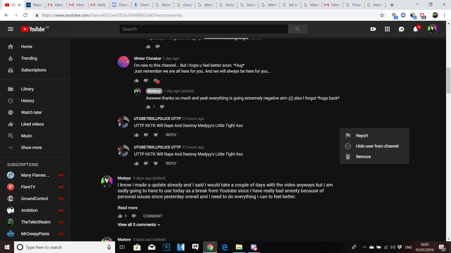The height and width of the screenshot is (253, 451).
Task: Open the YouTube apps grid icon
Action: [x=387, y=29]
